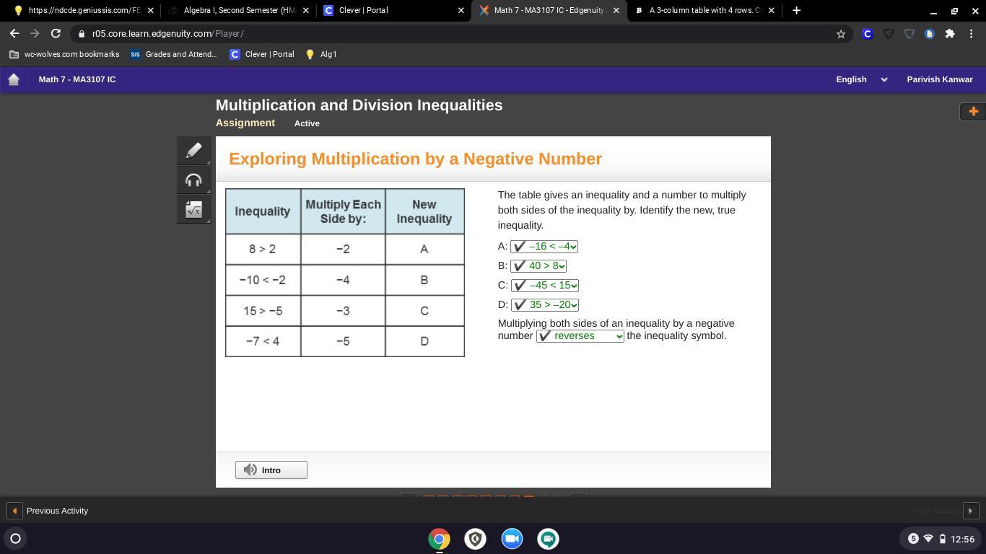Reload the current page
This screenshot has width=986, height=554.
pos(56,33)
